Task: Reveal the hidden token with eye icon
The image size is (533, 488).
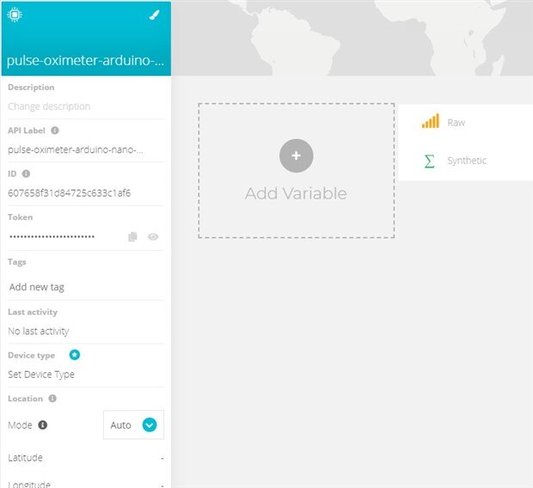Action: [153, 236]
